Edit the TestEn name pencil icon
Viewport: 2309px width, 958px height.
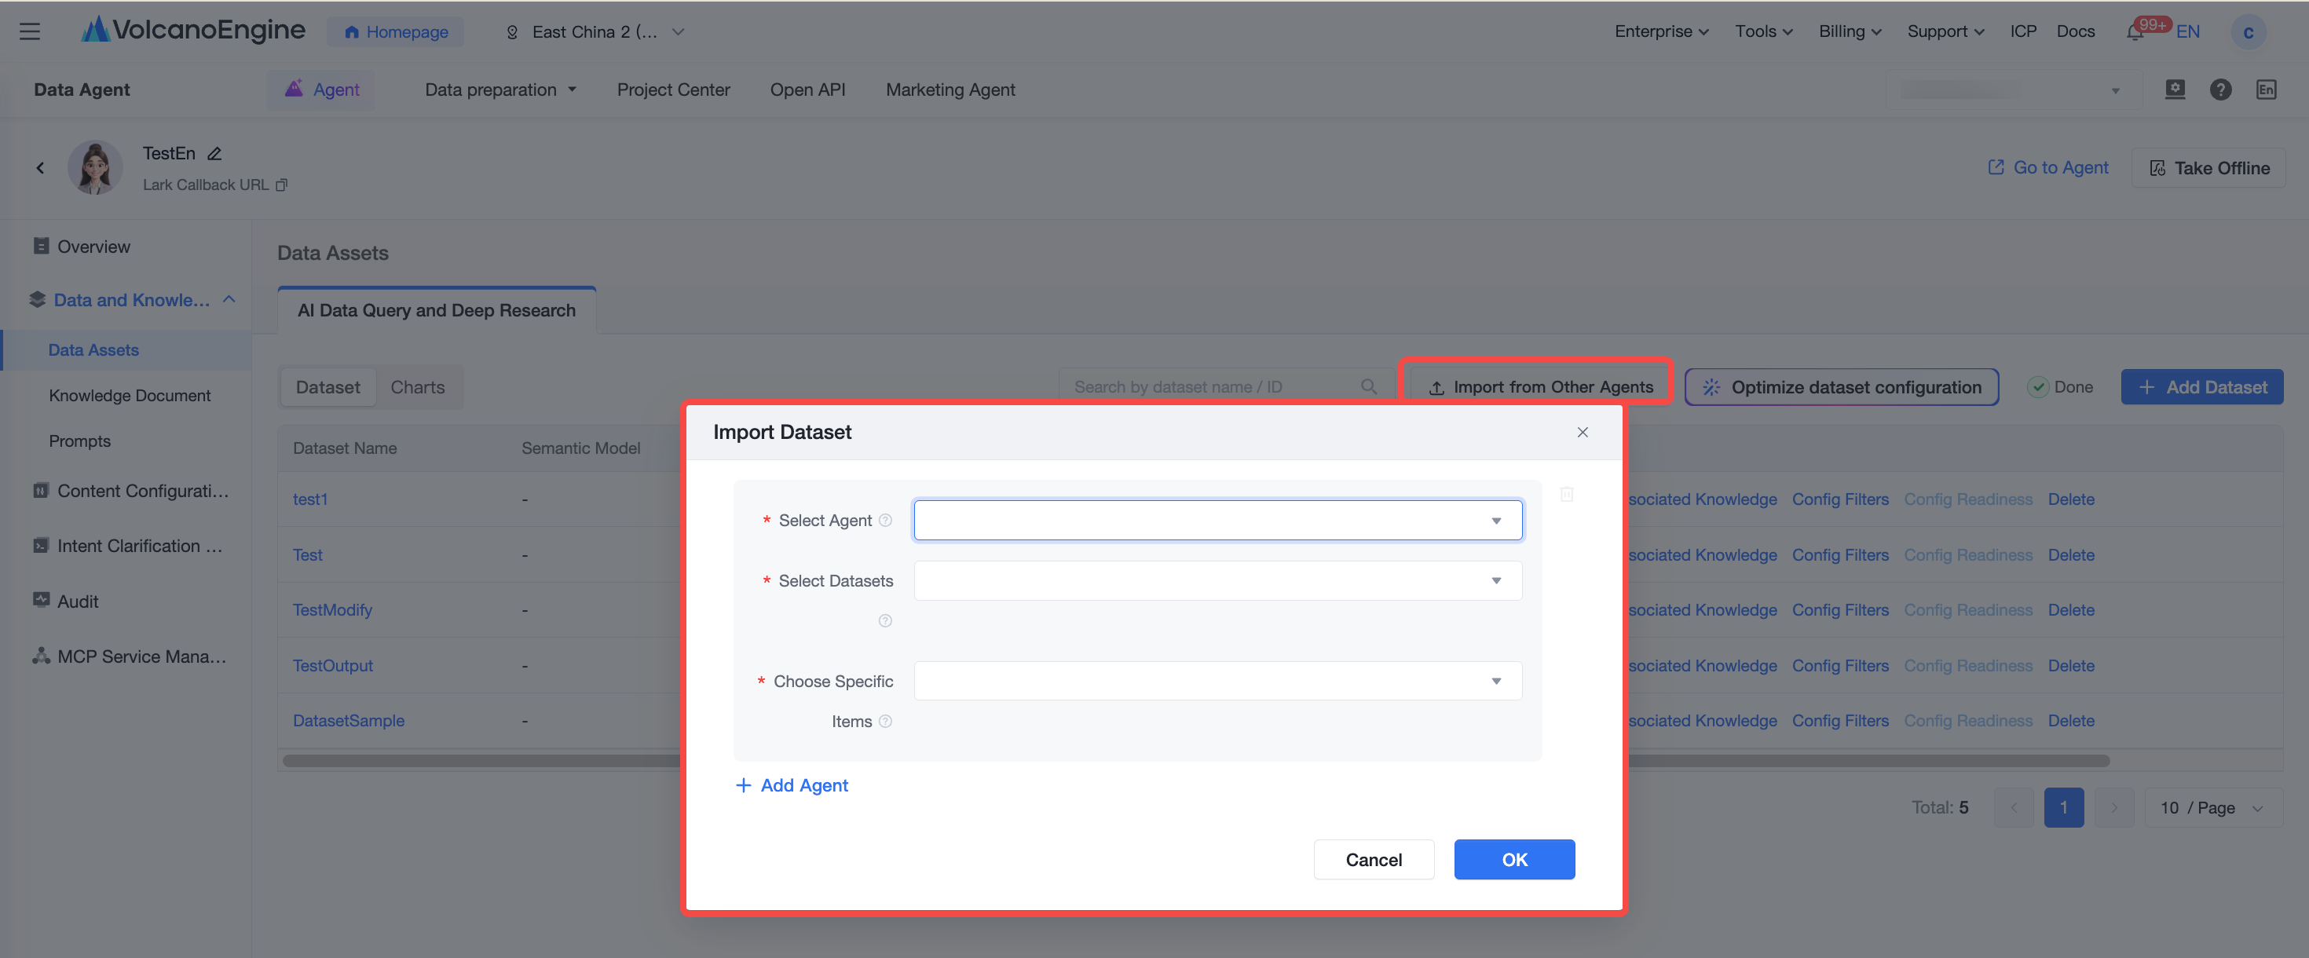pos(214,153)
